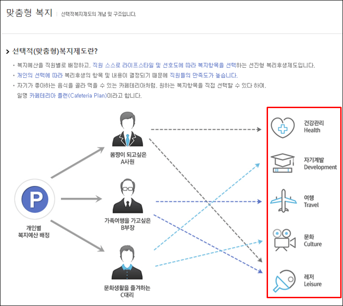
Task: Click blue text 개인의 선택에 따라
Action: (40, 76)
